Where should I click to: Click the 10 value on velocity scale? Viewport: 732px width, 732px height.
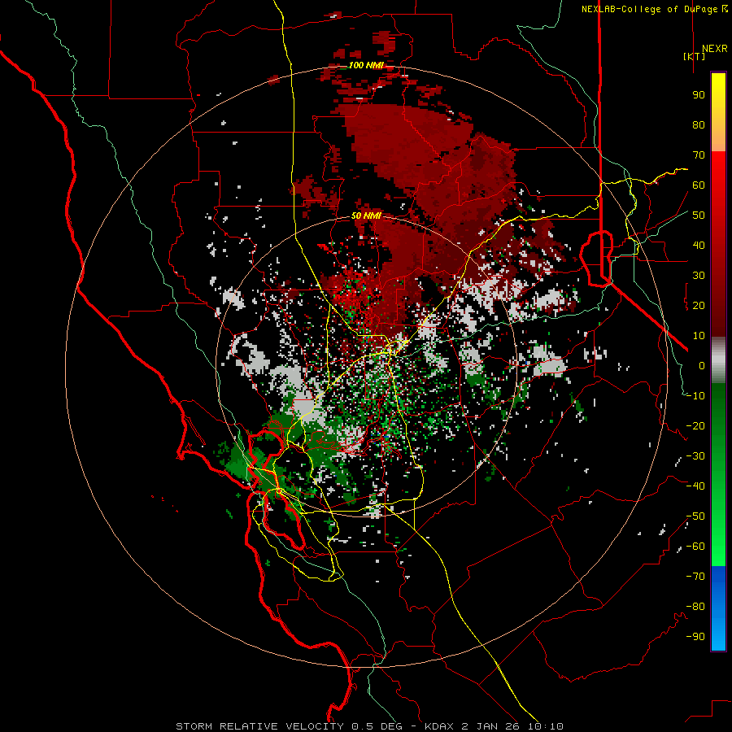tap(699, 336)
